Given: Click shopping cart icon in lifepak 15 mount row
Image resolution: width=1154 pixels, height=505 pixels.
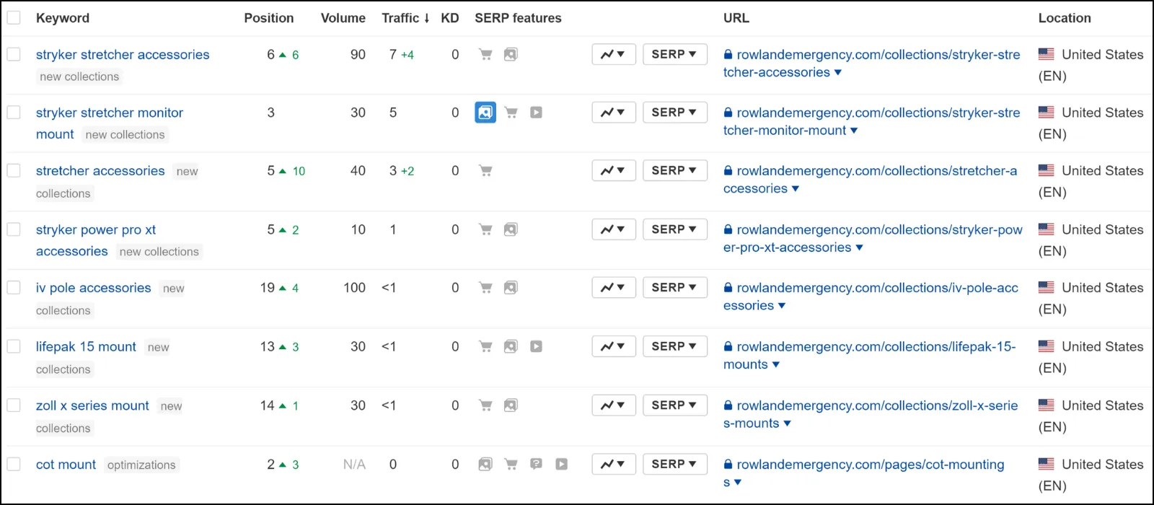Looking at the screenshot, I should (485, 347).
